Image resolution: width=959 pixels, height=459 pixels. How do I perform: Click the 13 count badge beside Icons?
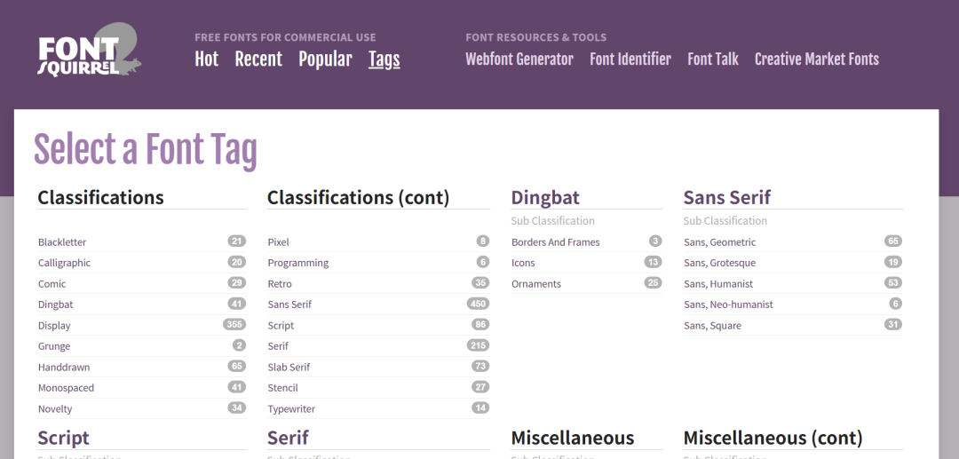(x=653, y=262)
